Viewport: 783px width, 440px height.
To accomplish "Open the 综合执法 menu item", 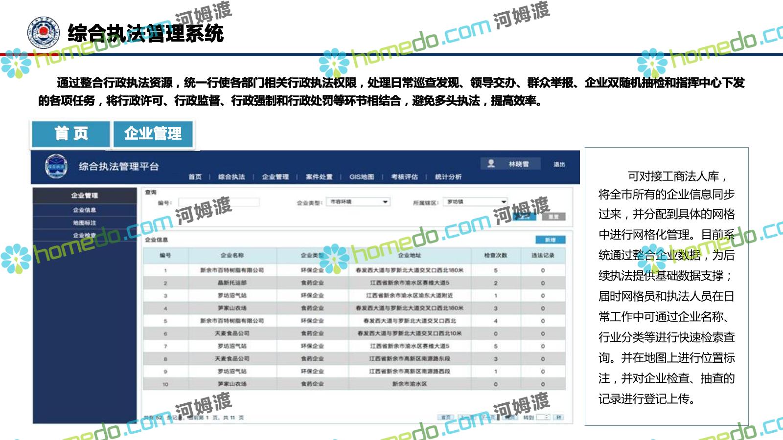I will tap(231, 177).
